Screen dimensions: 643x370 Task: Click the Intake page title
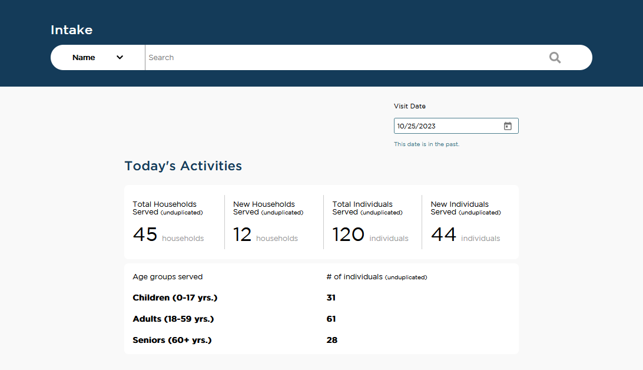[x=71, y=30]
